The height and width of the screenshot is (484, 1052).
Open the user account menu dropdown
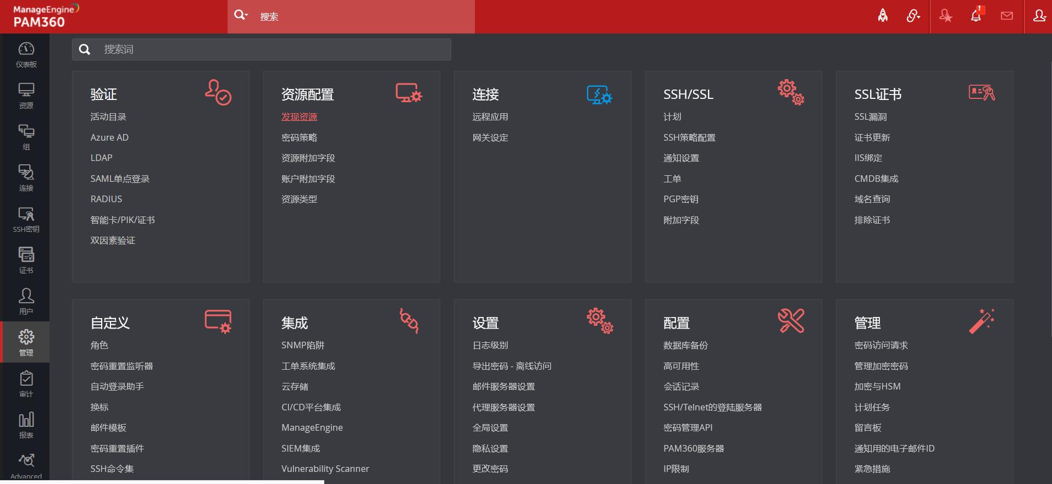tap(1039, 16)
